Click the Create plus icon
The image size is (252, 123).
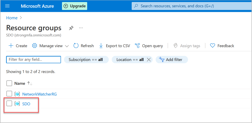[x=11, y=46]
